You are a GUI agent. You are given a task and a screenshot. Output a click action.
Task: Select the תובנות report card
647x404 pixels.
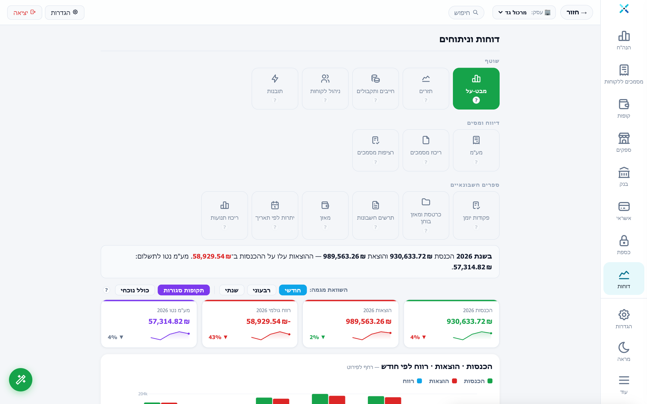(275, 89)
